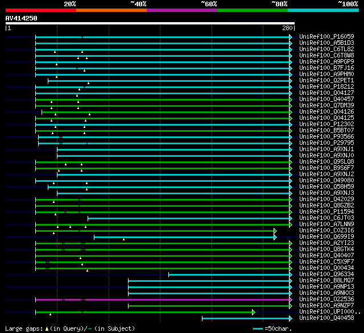Click the UniRef100_Q04126 label
The height and width of the screenshot is (333, 364).
click(326, 112)
